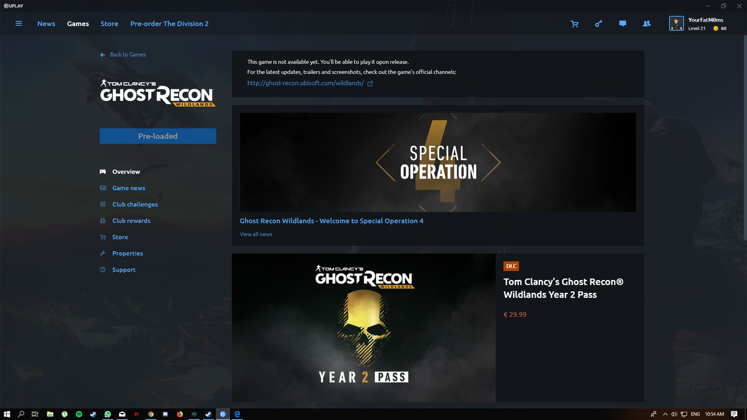Click the key activation icon
This screenshot has height=420, width=747.
click(x=599, y=24)
